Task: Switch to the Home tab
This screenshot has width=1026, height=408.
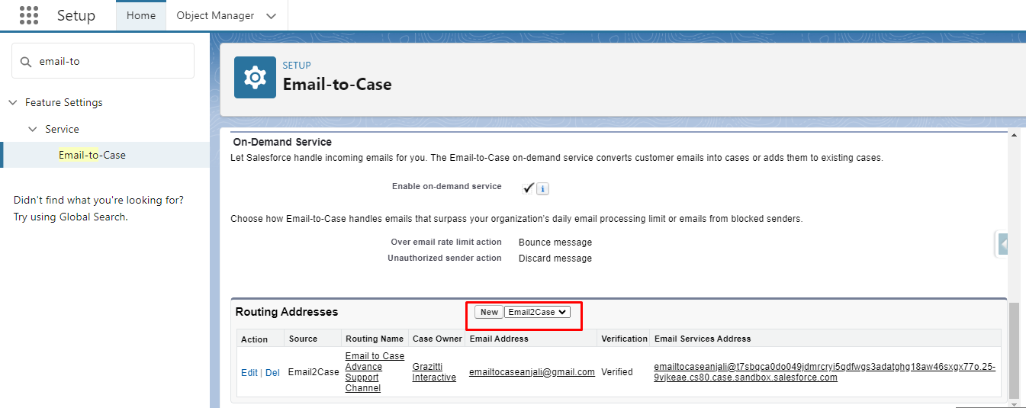Action: coord(141,15)
